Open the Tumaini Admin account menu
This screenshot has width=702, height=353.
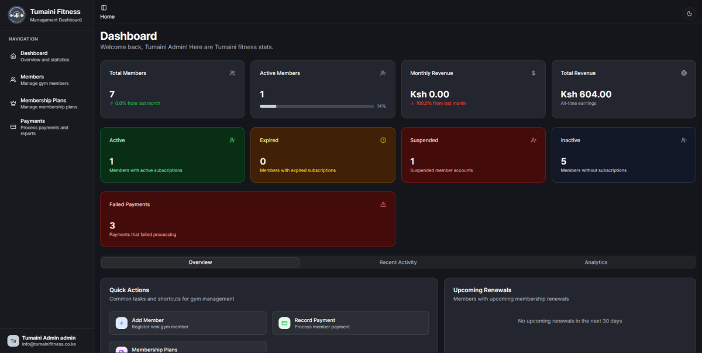click(x=47, y=341)
